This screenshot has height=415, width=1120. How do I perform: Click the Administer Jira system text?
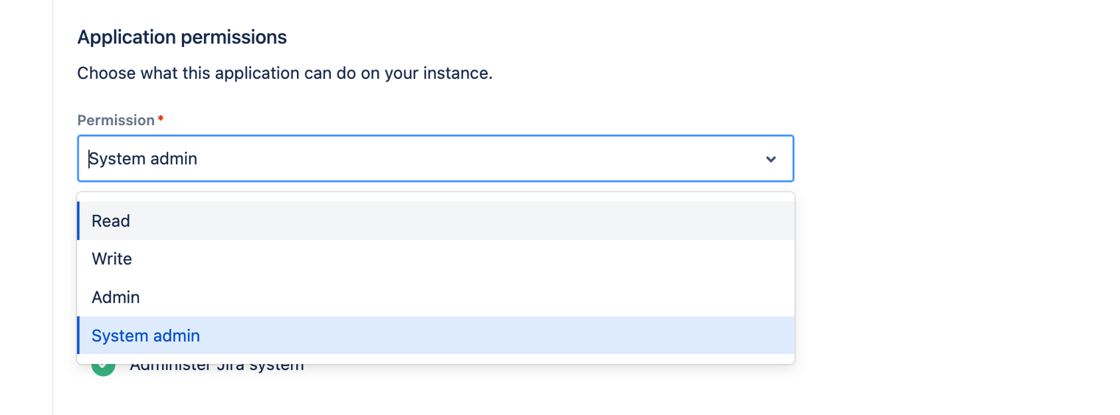(217, 366)
